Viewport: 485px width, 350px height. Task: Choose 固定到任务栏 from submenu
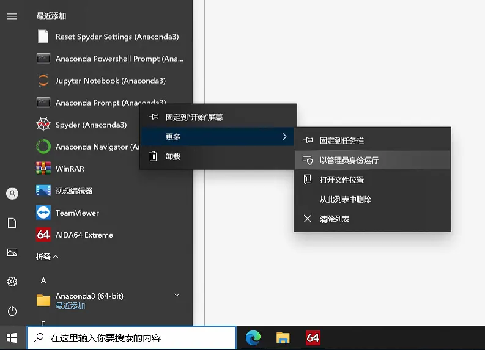[x=372, y=140]
